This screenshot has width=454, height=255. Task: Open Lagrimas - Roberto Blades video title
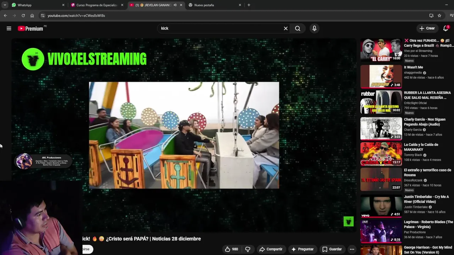tap(428, 225)
